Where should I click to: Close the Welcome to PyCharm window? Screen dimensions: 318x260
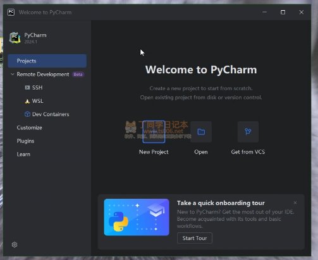302,12
